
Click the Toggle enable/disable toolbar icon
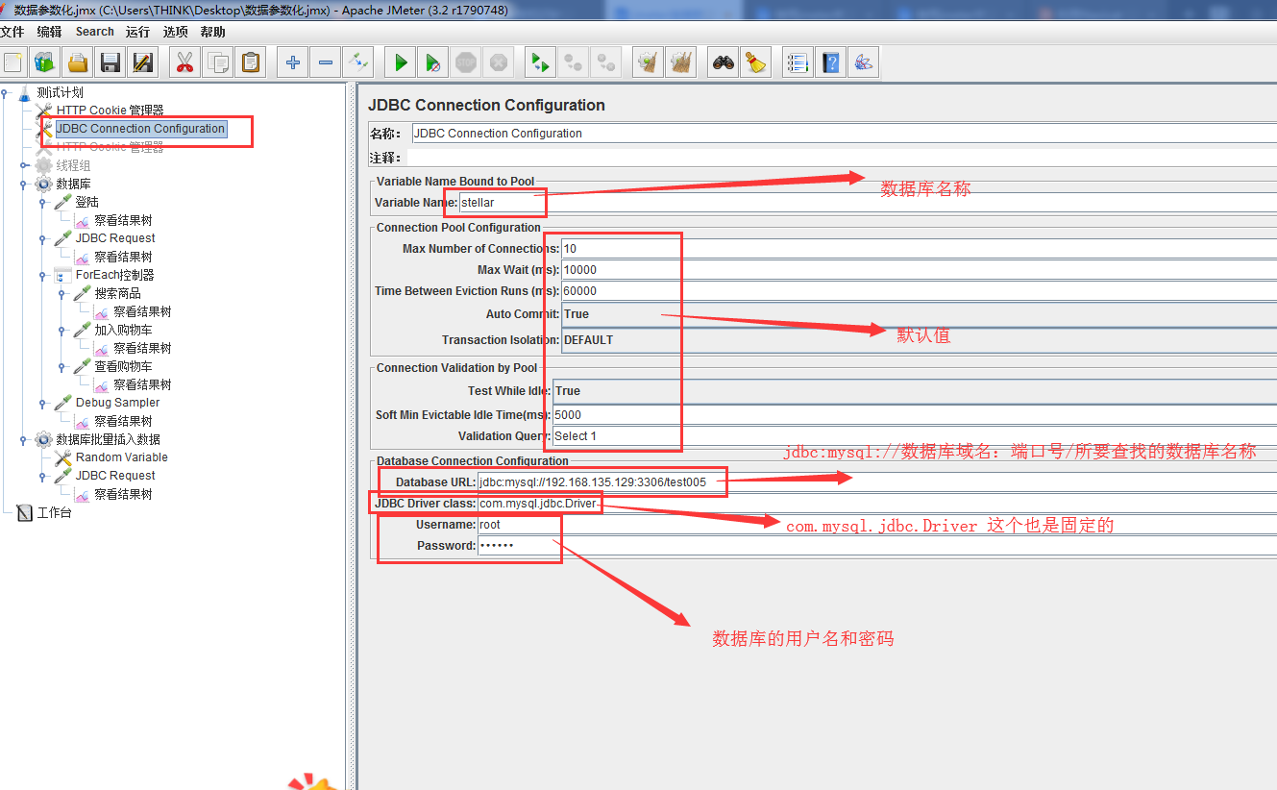tap(358, 63)
